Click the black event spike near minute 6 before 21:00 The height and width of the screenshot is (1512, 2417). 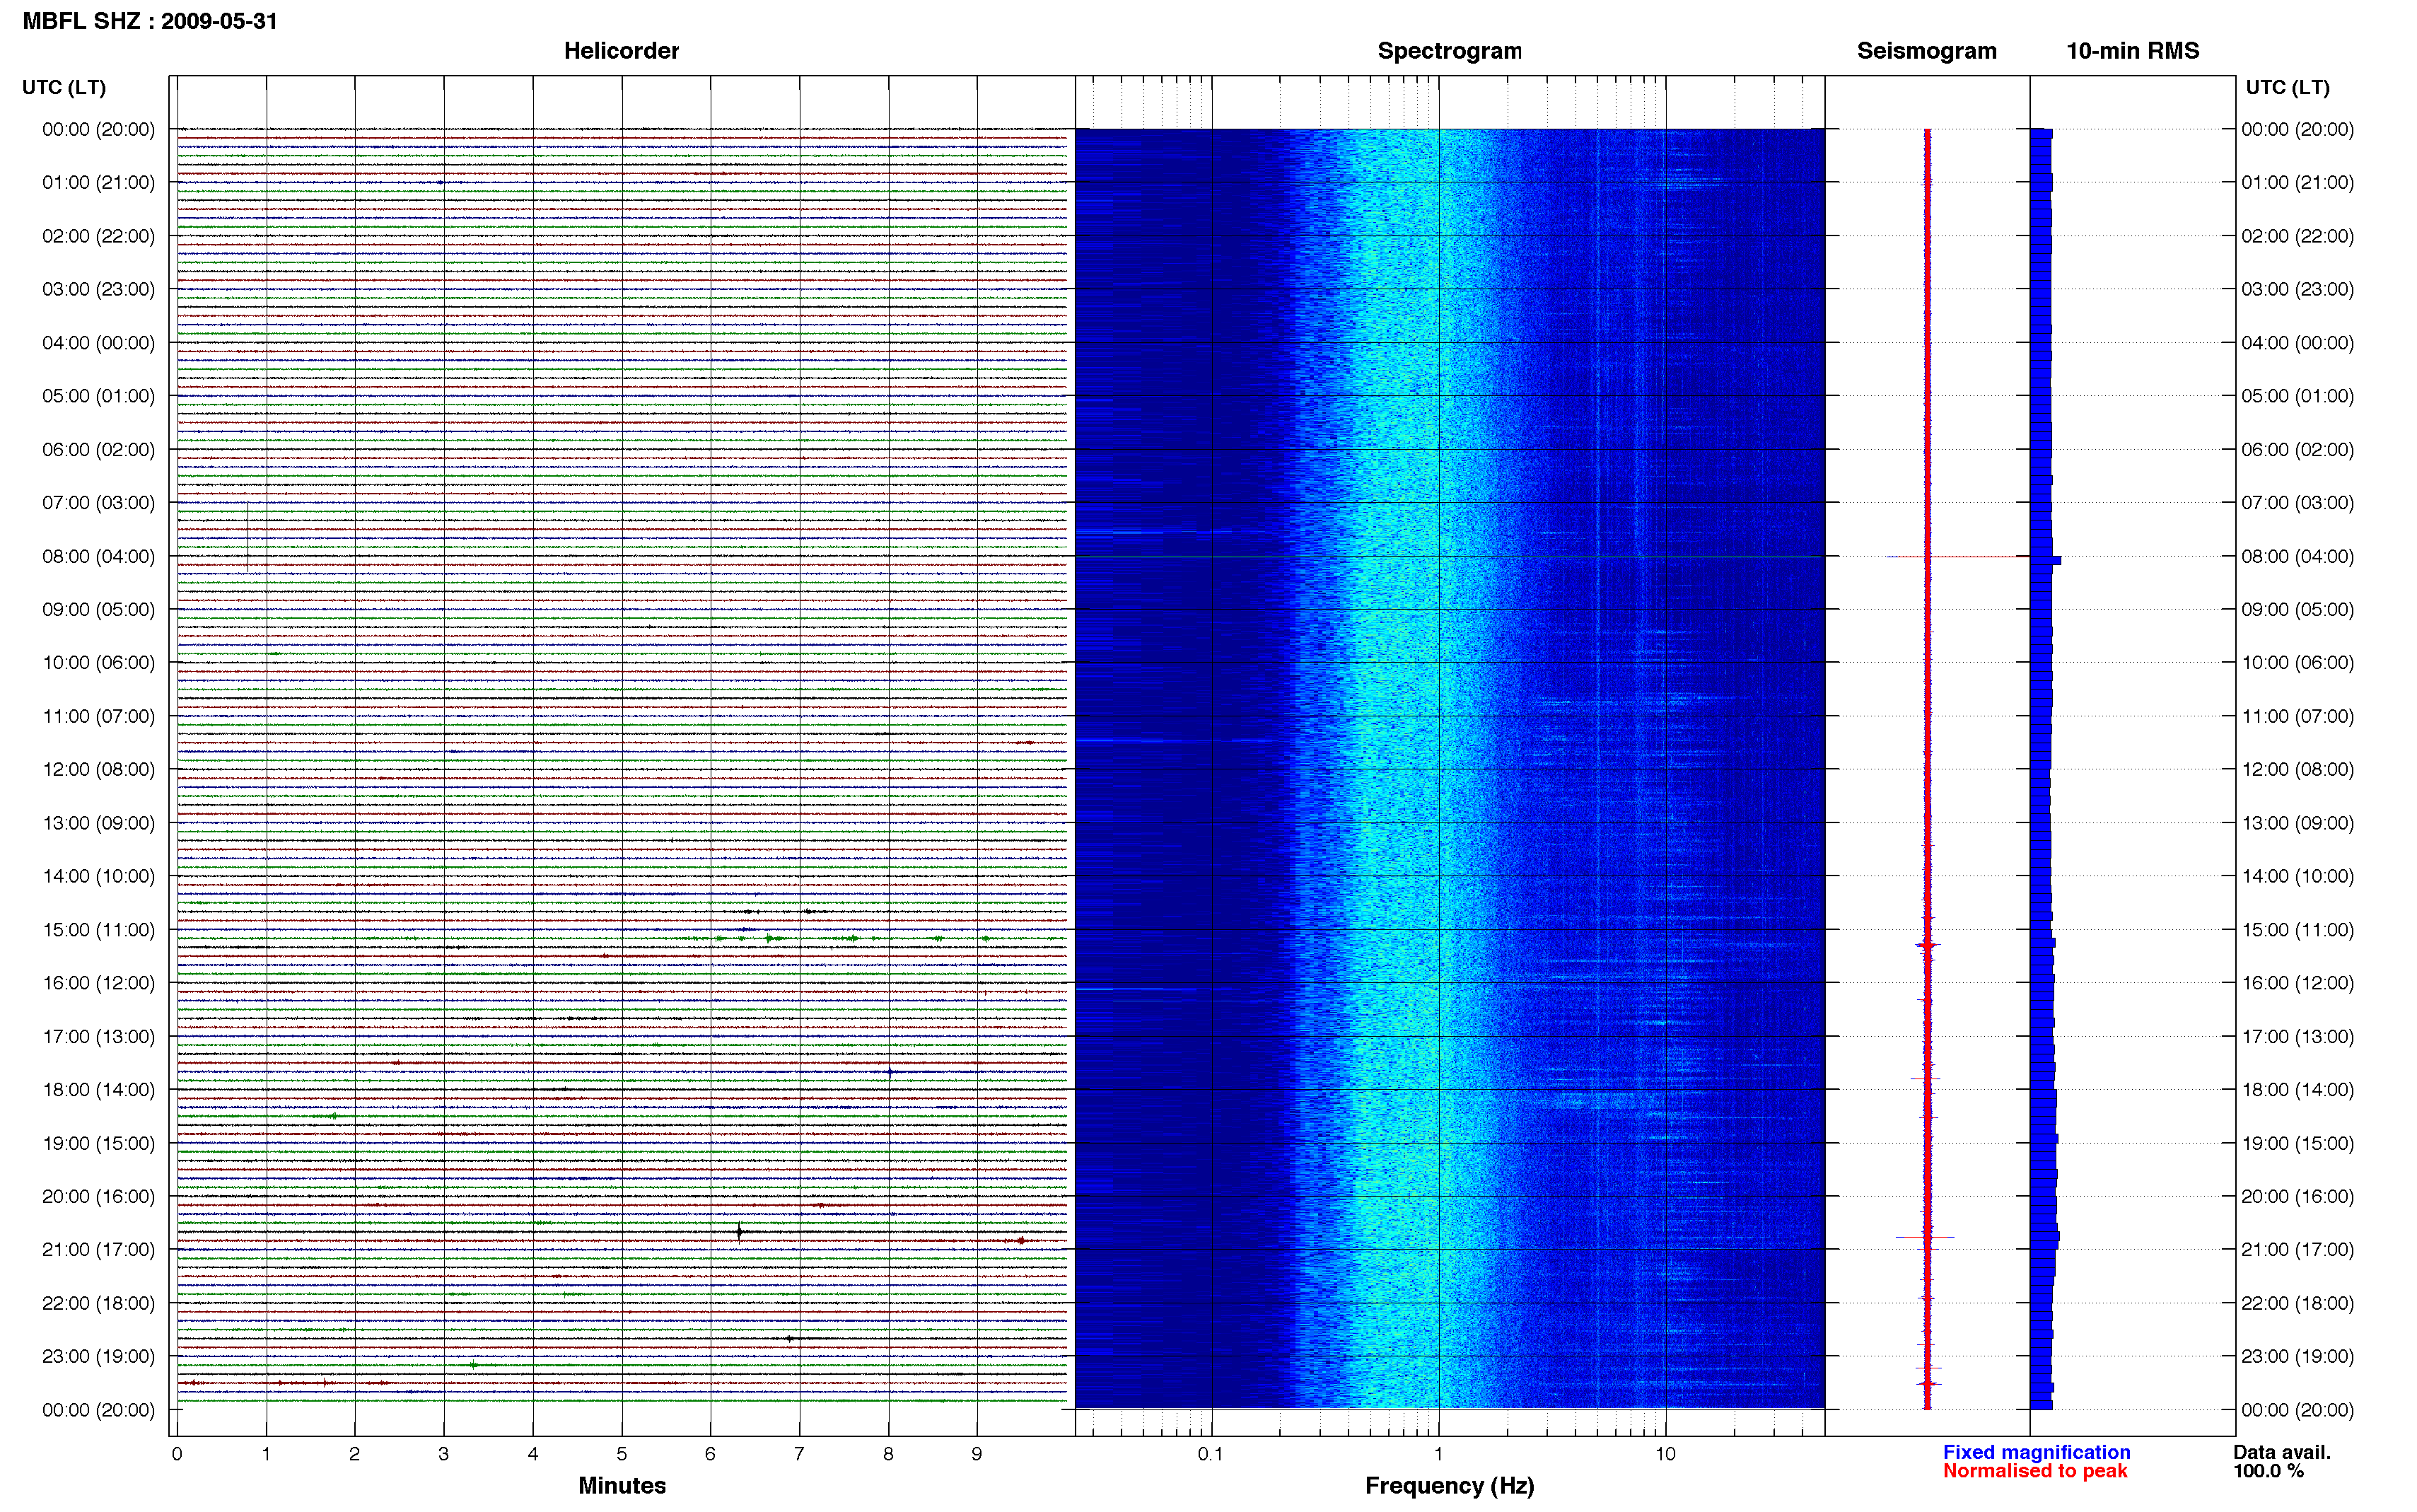pyautogui.click(x=739, y=1232)
